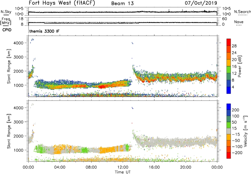Image resolution: width=251 pixels, height=174 pixels.
Task: Click the light green segment of velocity colorbar
Action: 229,125
